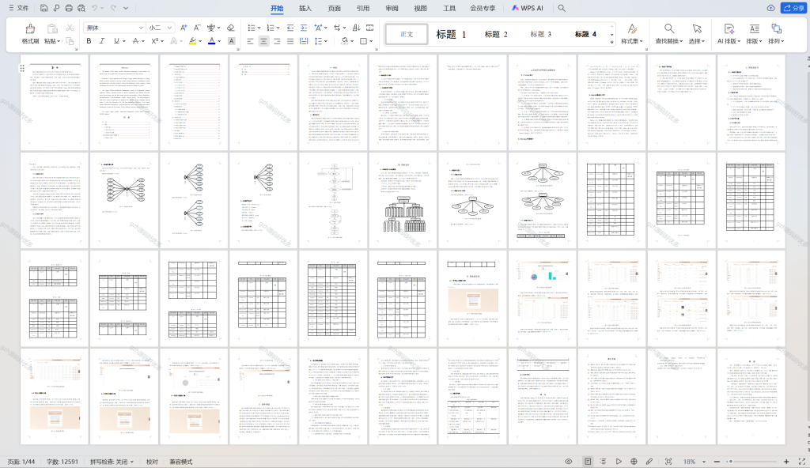Open the 文件 menu
This screenshot has width=810, height=468.
19,8
